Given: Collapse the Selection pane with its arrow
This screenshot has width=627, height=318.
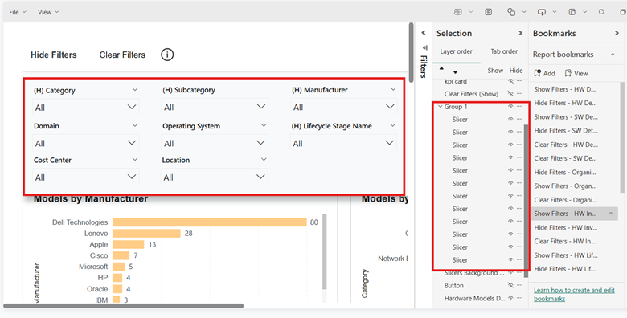Looking at the screenshot, I should [x=520, y=33].
